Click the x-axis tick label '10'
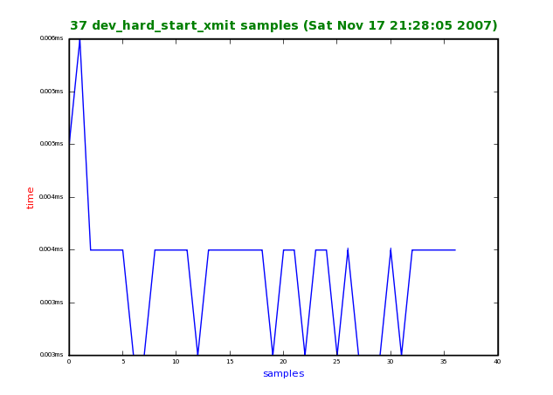This screenshot has height=395, width=553. point(176,362)
